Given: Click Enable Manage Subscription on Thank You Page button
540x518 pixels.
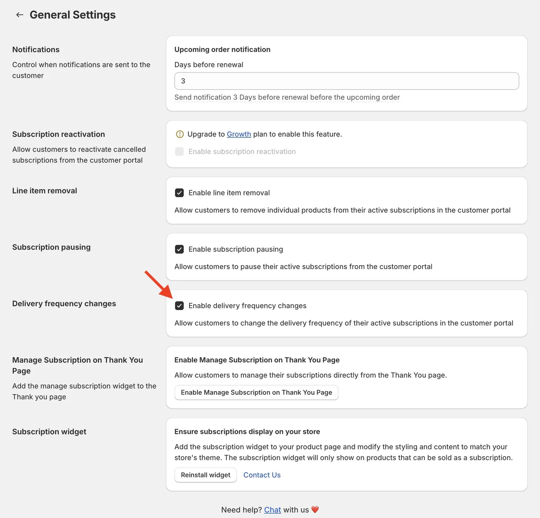Looking at the screenshot, I should click(x=256, y=392).
